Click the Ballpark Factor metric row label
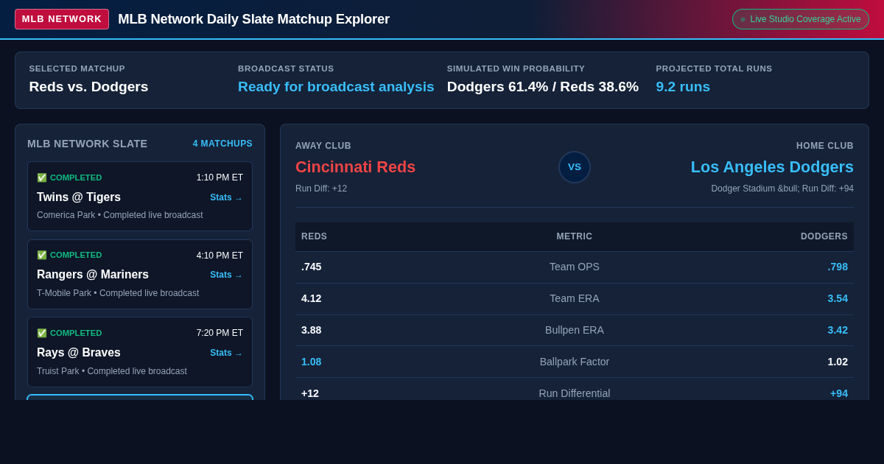884x464 pixels. (x=575, y=362)
